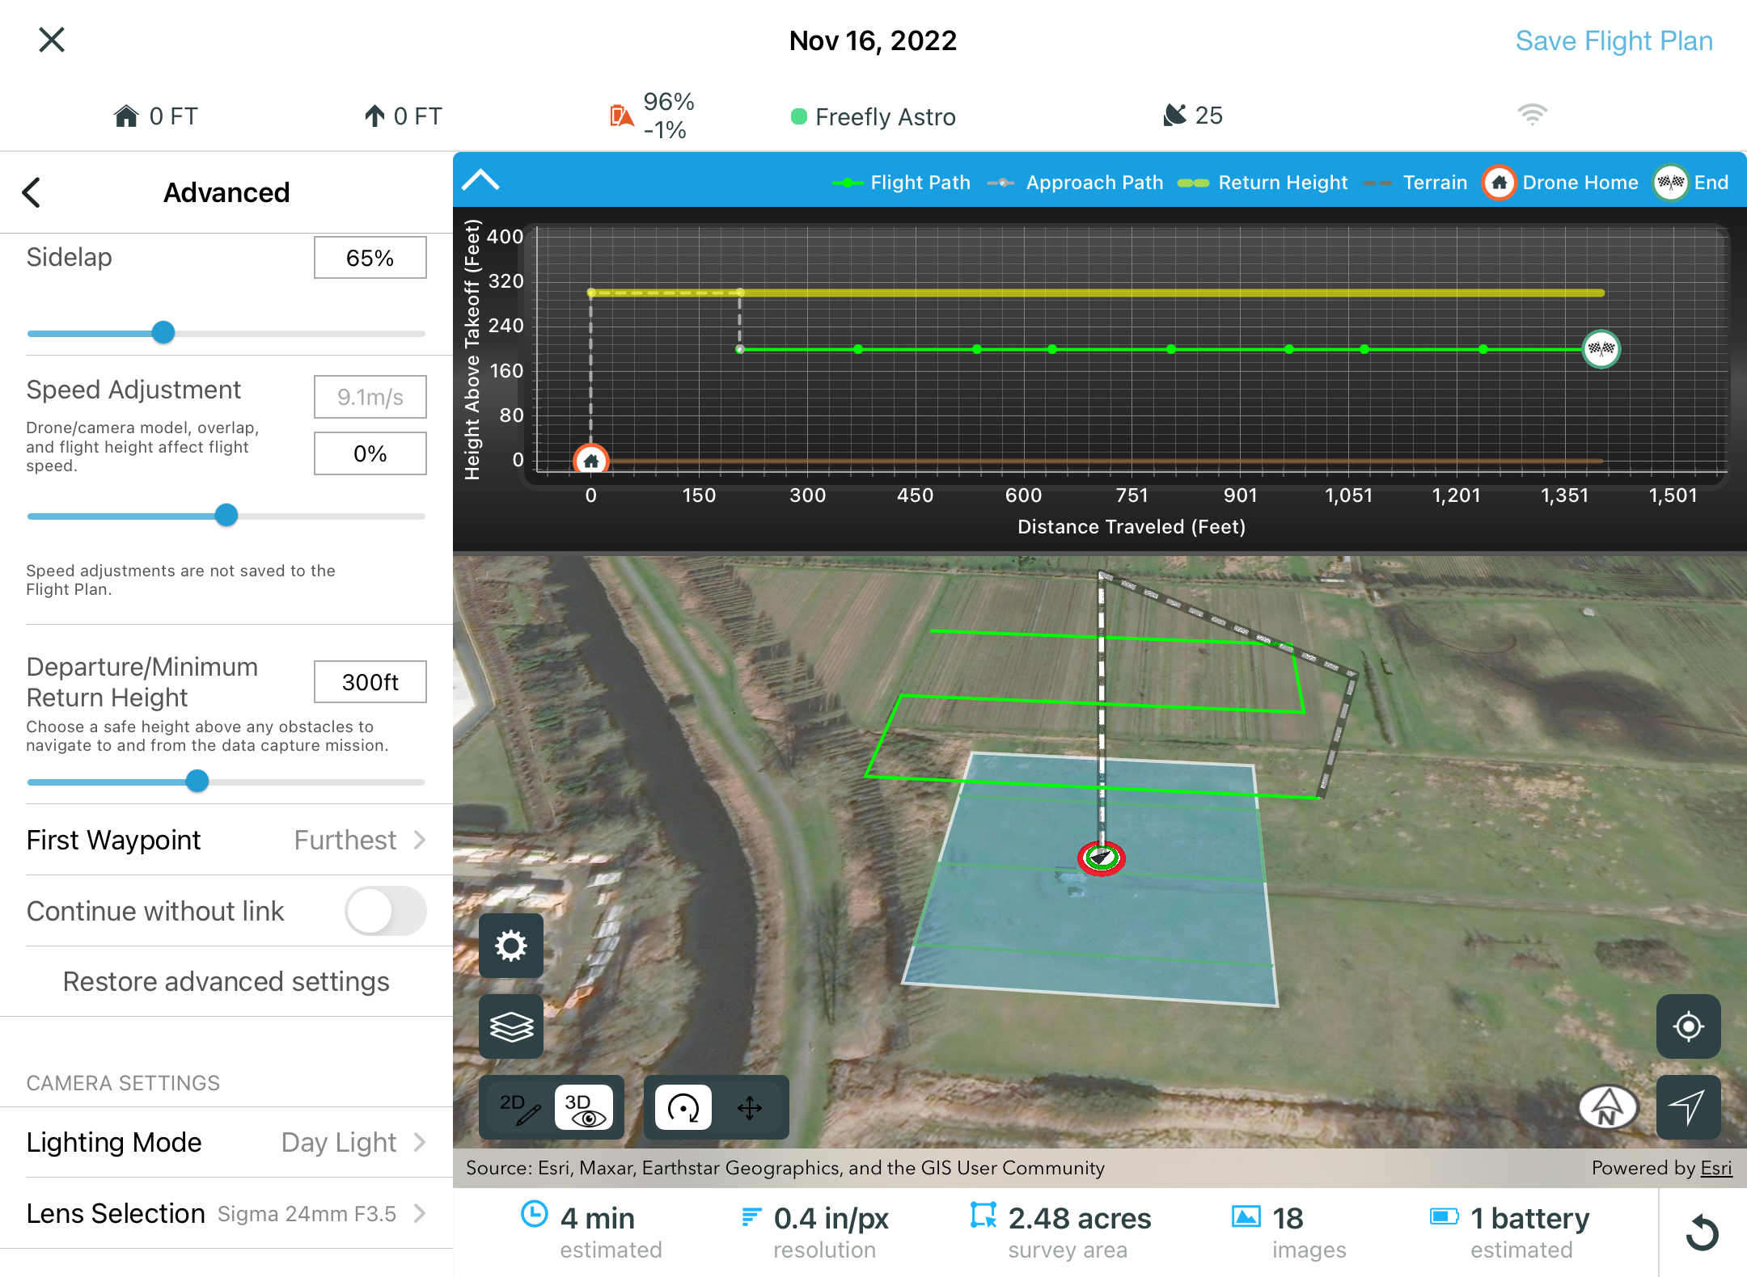Click Restore advanced settings

click(226, 981)
